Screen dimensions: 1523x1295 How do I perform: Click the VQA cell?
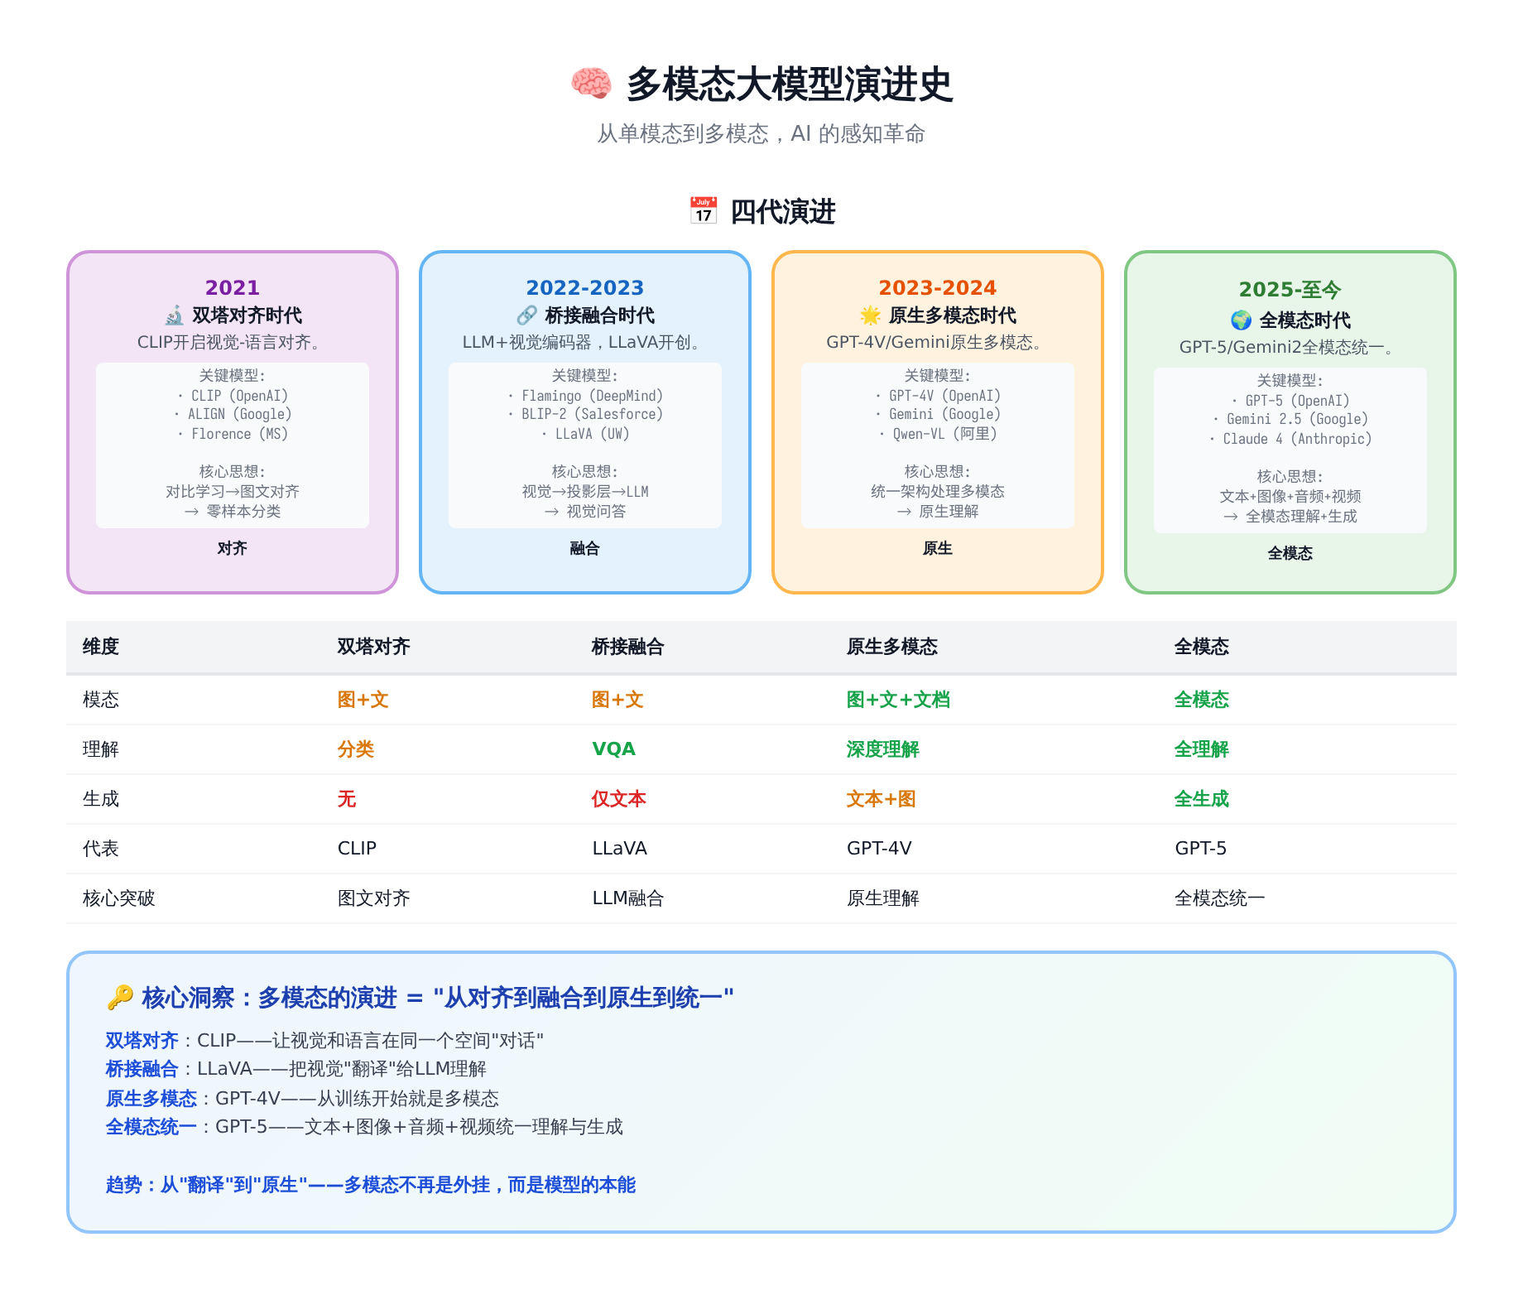tap(614, 749)
